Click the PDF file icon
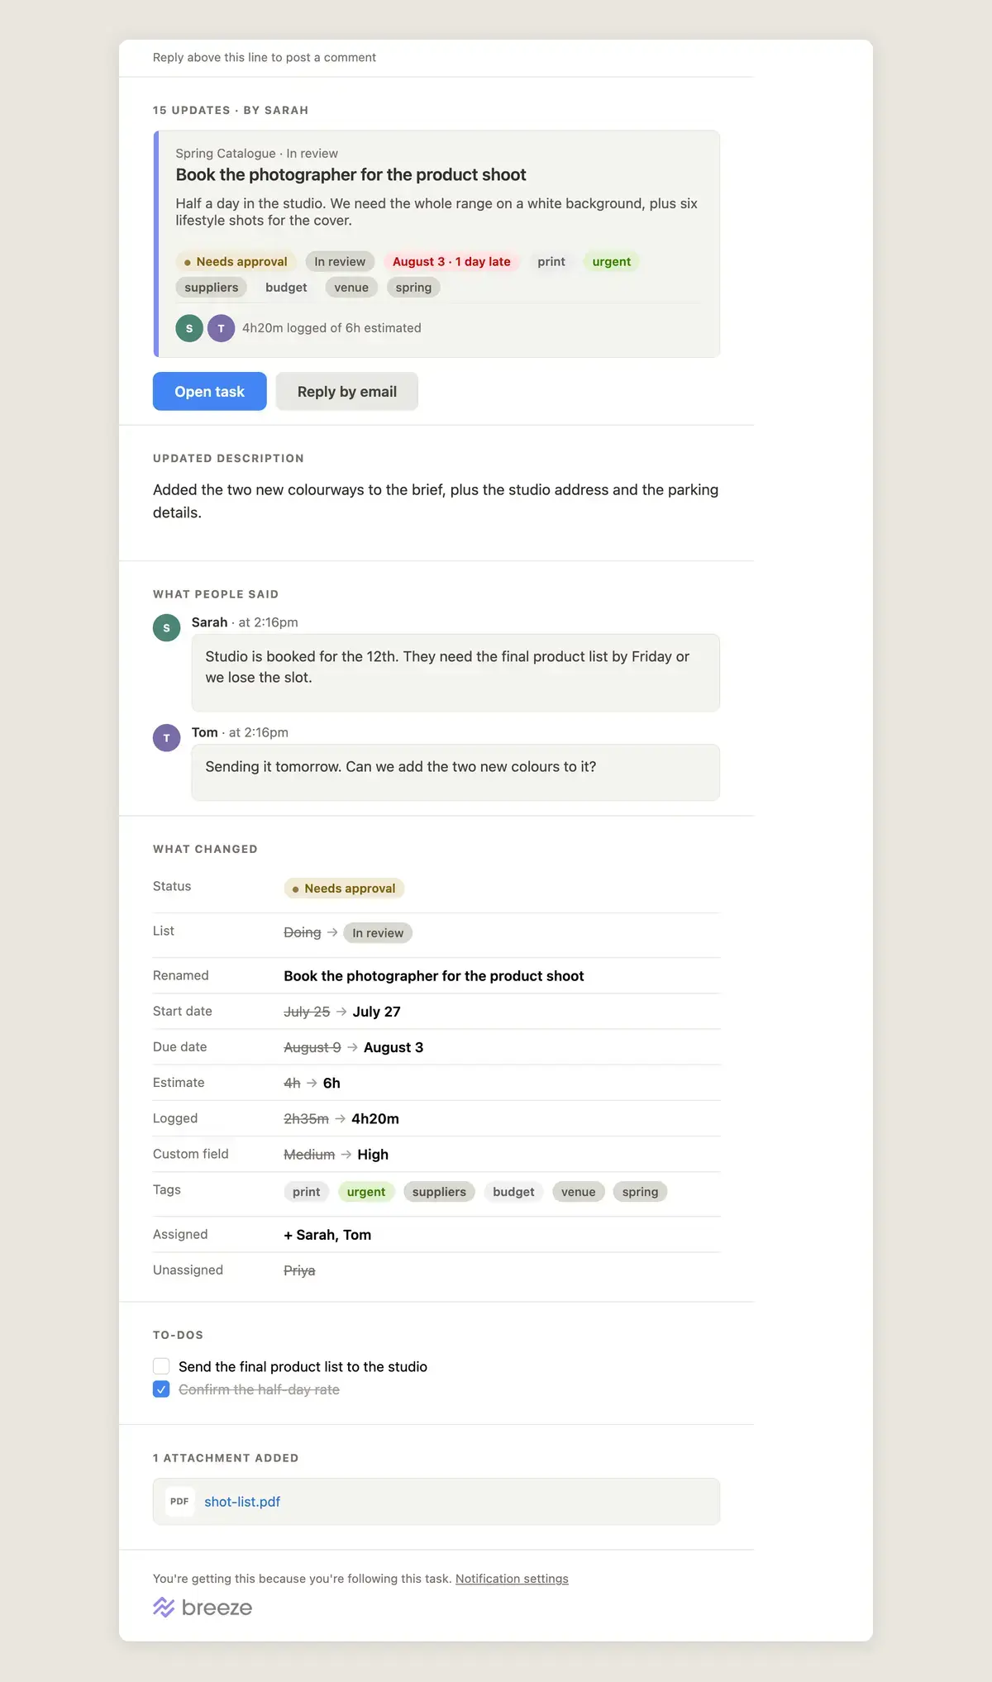Screen dimensions: 992x1682 coord(179,1501)
